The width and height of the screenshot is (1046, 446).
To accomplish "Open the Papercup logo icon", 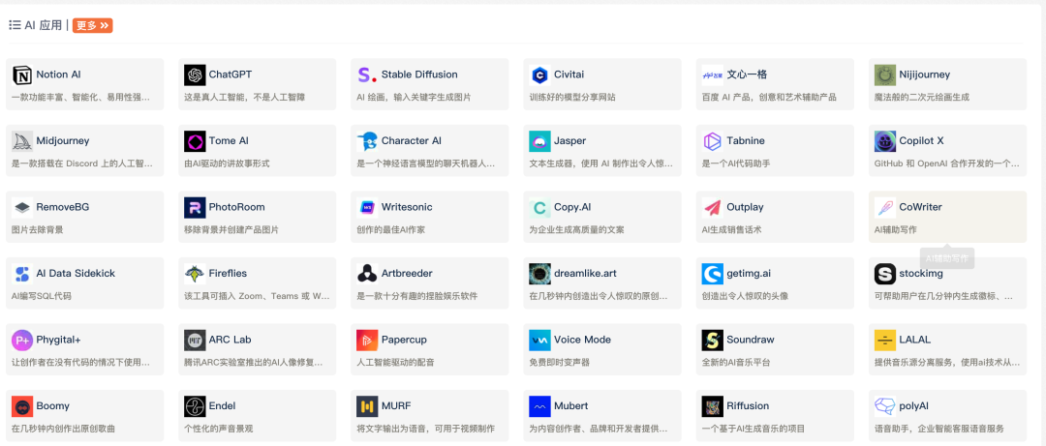I will click(367, 340).
